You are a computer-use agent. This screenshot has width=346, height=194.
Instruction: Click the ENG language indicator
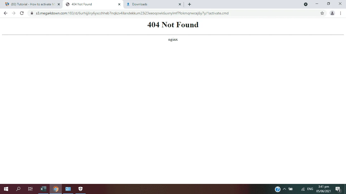point(310,189)
